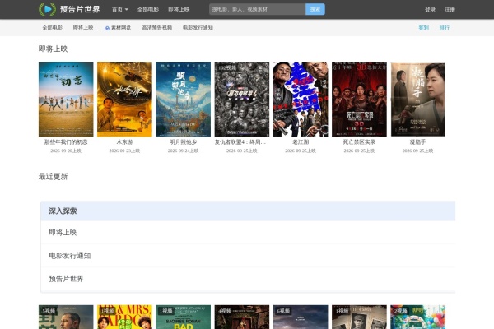Open the bottom-row poster labeled 5视频
Image resolution: width=494 pixels, height=329 pixels.
pos(66,317)
